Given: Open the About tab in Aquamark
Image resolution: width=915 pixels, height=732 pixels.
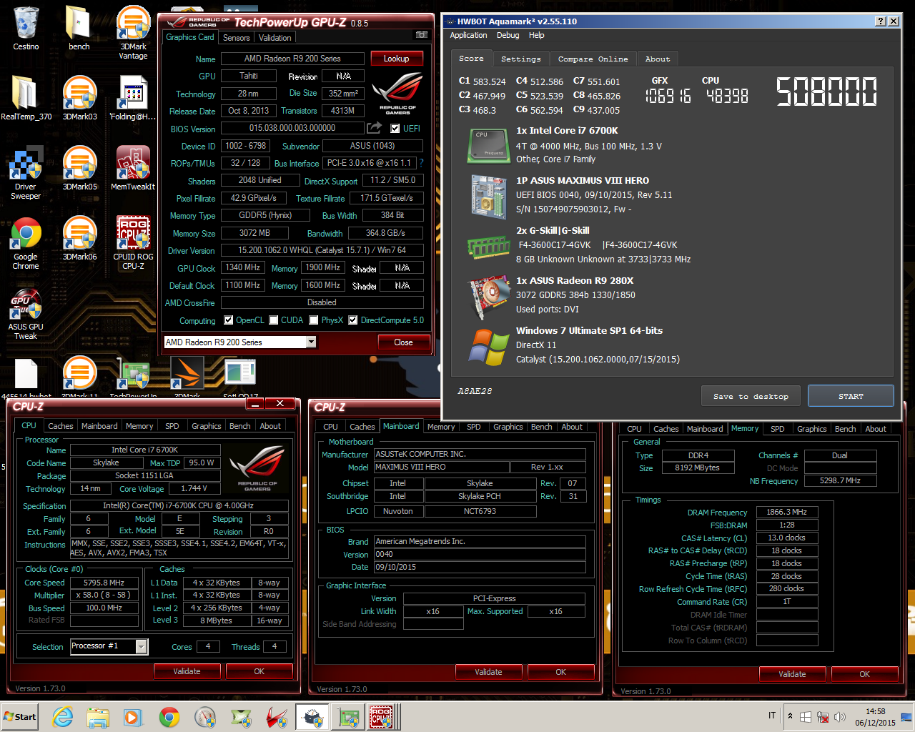Looking at the screenshot, I should [658, 59].
